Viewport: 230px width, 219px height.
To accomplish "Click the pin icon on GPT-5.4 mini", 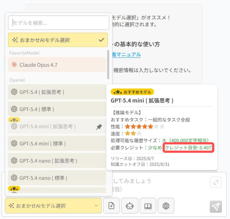I will (99, 127).
